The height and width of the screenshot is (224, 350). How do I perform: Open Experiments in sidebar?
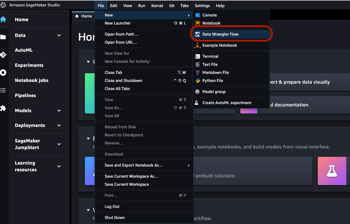[29, 65]
